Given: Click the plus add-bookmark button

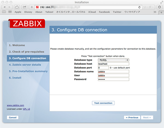Looking at the screenshot, I should click(31, 7).
